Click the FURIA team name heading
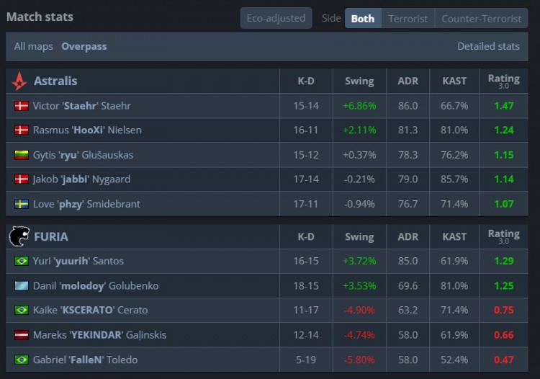The image size is (540, 379). 51,236
